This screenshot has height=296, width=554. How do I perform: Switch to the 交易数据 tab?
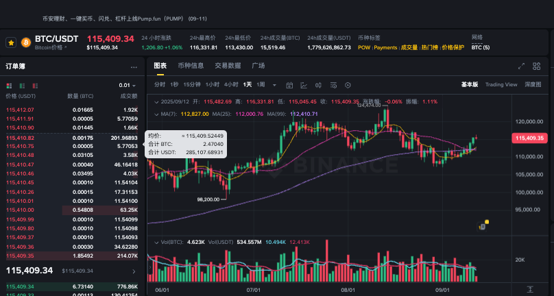(228, 66)
